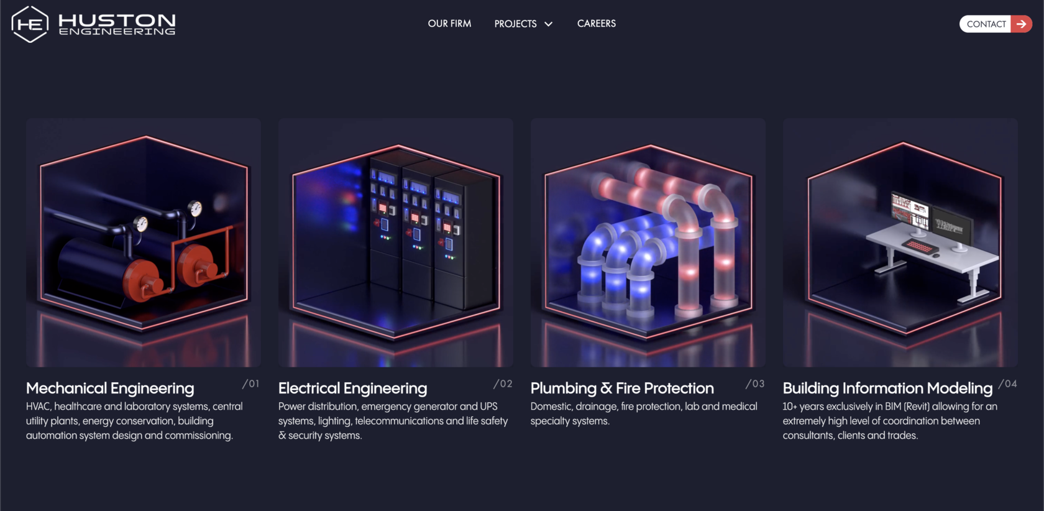Click the white Contact button
Screen dimensions: 1044x511
[986, 24]
